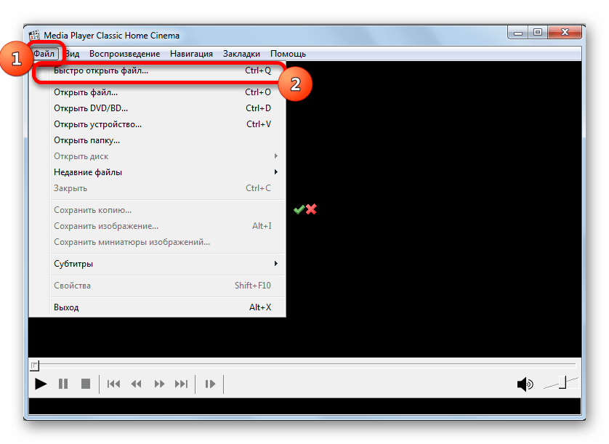Open the Помощь menu
Screen dimensions: 609x444
click(x=288, y=54)
